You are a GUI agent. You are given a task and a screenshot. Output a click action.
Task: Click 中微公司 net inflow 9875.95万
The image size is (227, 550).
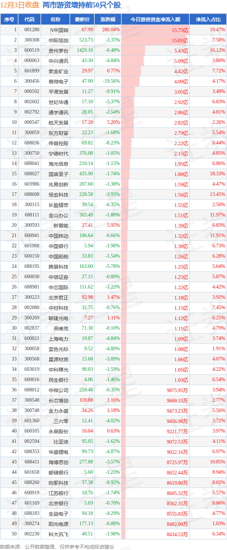click(x=178, y=390)
